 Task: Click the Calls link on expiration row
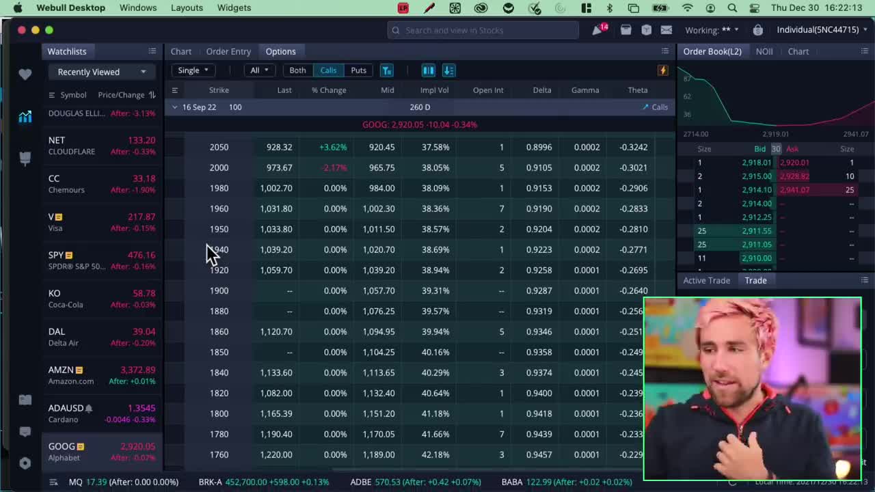click(655, 107)
